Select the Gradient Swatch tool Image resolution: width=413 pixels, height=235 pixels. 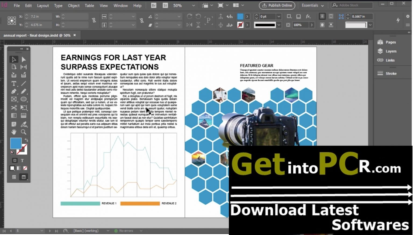[x=14, y=116]
